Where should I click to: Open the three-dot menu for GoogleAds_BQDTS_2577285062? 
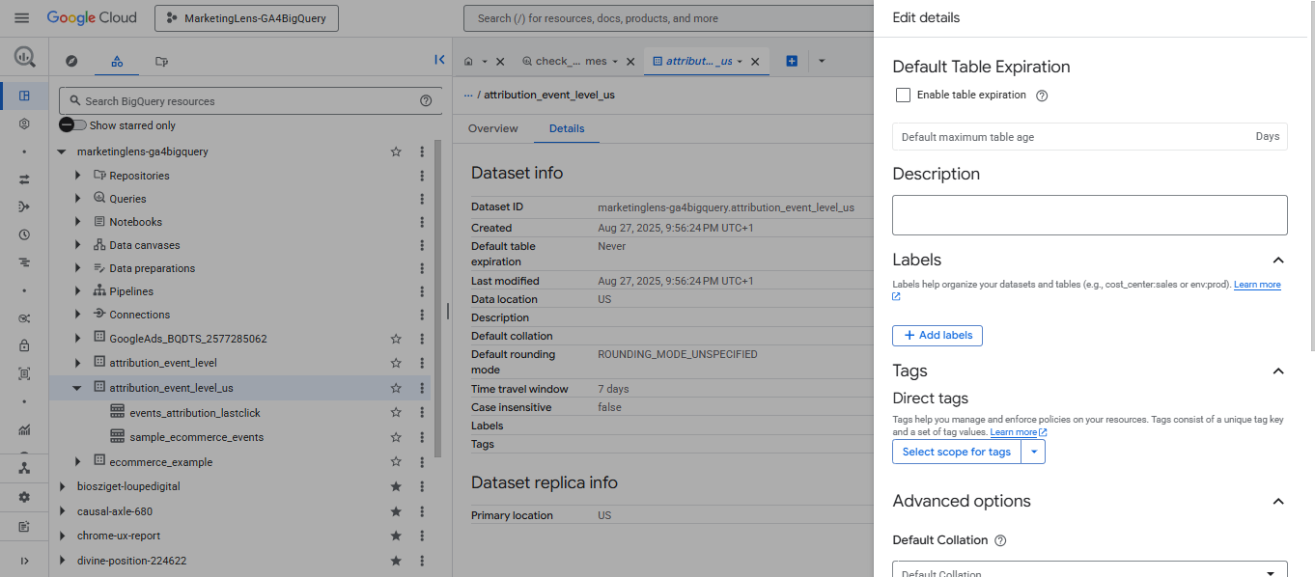coord(422,339)
